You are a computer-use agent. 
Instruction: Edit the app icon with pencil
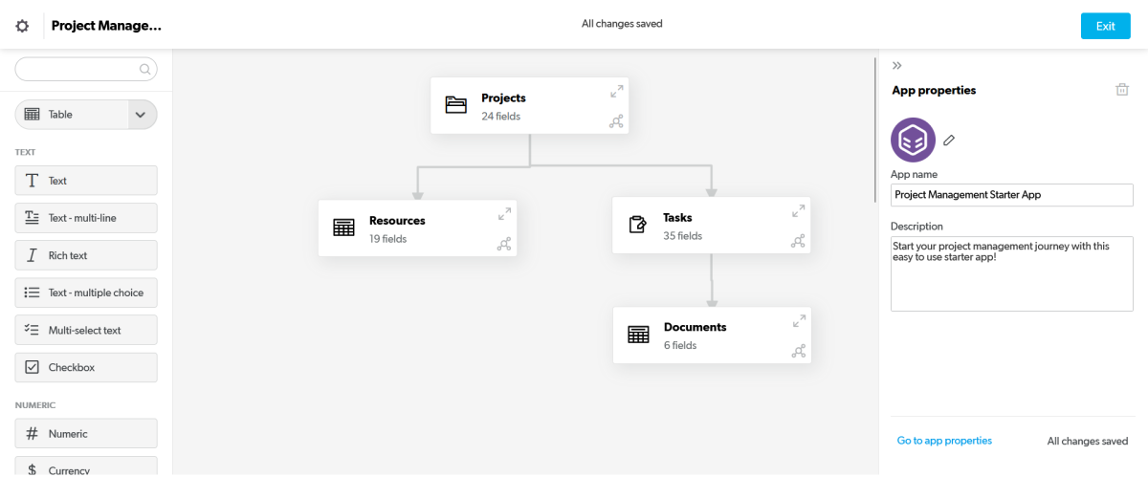949,140
